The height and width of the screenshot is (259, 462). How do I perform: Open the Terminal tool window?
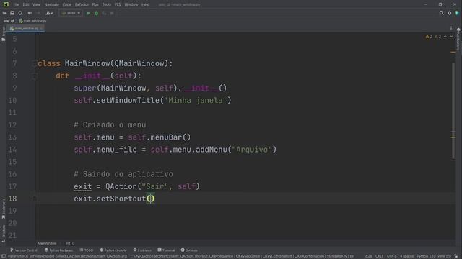[166, 250]
